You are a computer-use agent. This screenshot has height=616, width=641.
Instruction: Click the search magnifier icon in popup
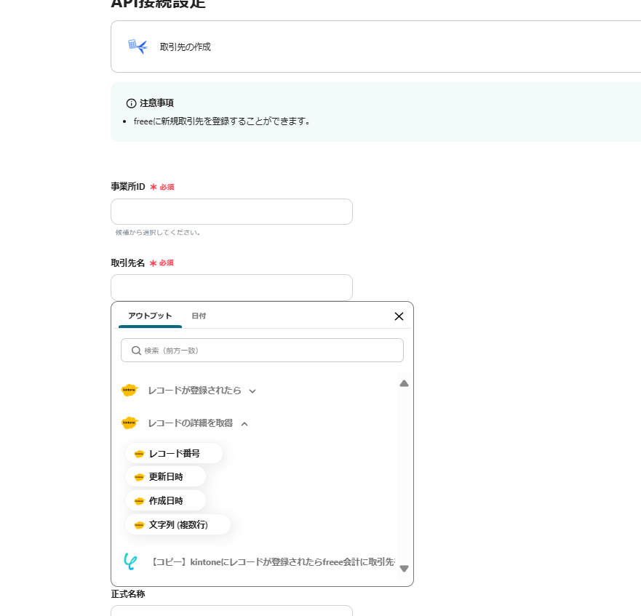136,351
